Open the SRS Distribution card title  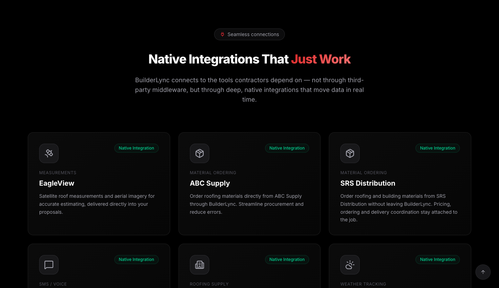coord(368,183)
